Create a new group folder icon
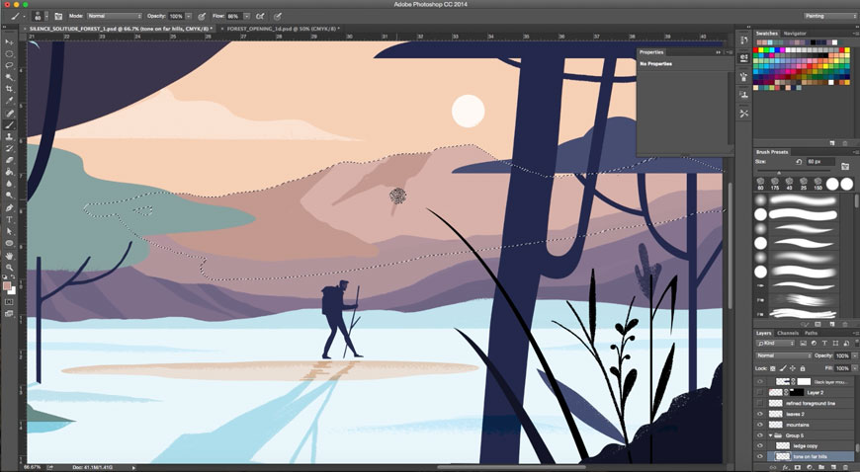This screenshot has width=860, height=472. coord(821,468)
